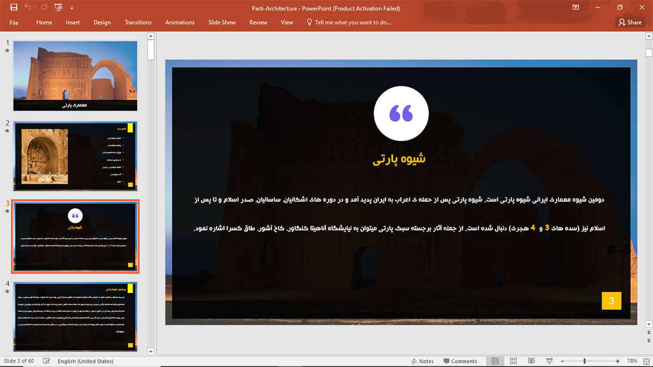Image resolution: width=653 pixels, height=367 pixels.
Task: Open Ribbon Display Options
Action: tap(575, 8)
